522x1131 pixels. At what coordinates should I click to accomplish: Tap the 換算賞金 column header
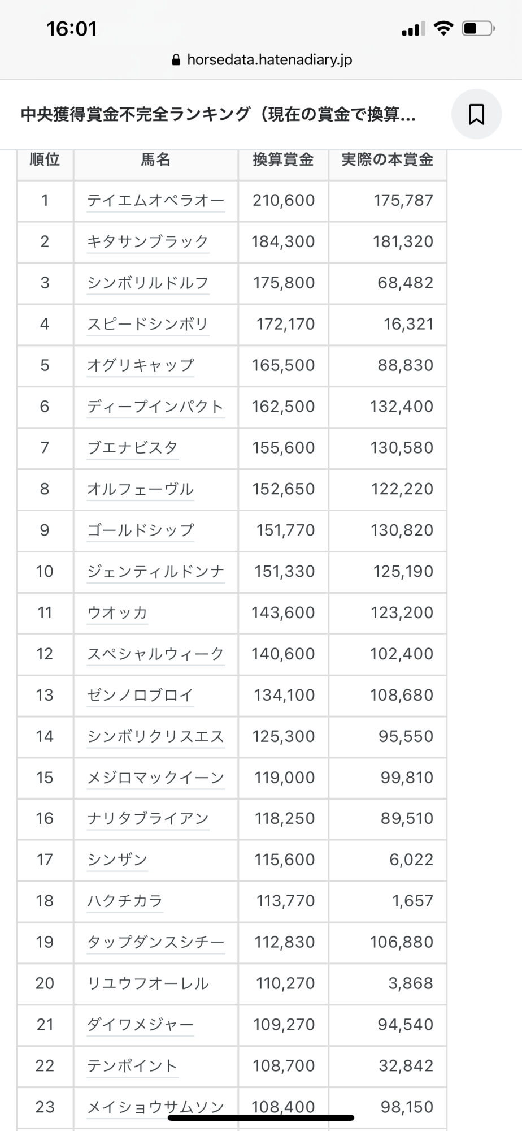[283, 160]
